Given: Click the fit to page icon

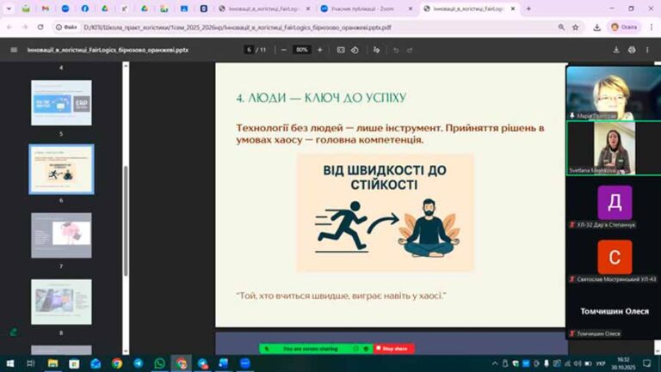Looking at the screenshot, I should click(x=341, y=50).
